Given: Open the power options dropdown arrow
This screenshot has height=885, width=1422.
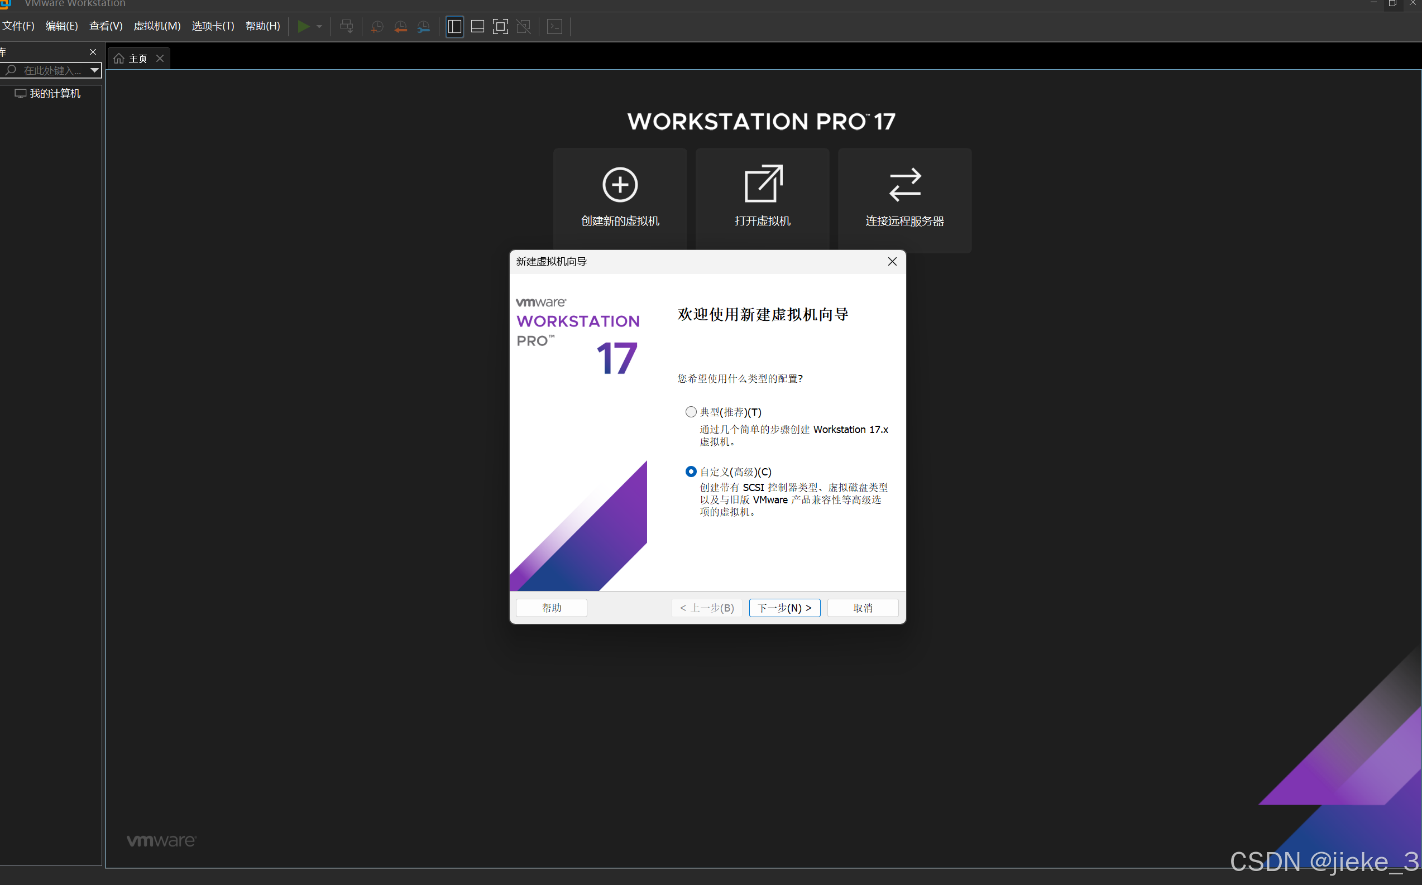Looking at the screenshot, I should [x=319, y=26].
